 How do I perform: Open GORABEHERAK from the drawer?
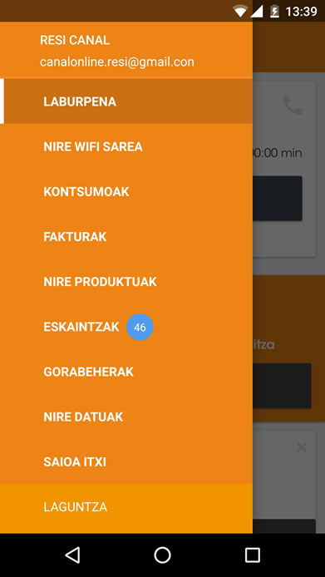pos(126,372)
